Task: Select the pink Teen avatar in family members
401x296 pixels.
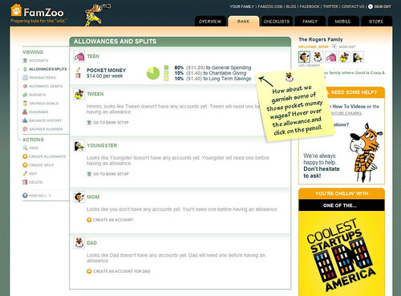Action: (x=330, y=57)
